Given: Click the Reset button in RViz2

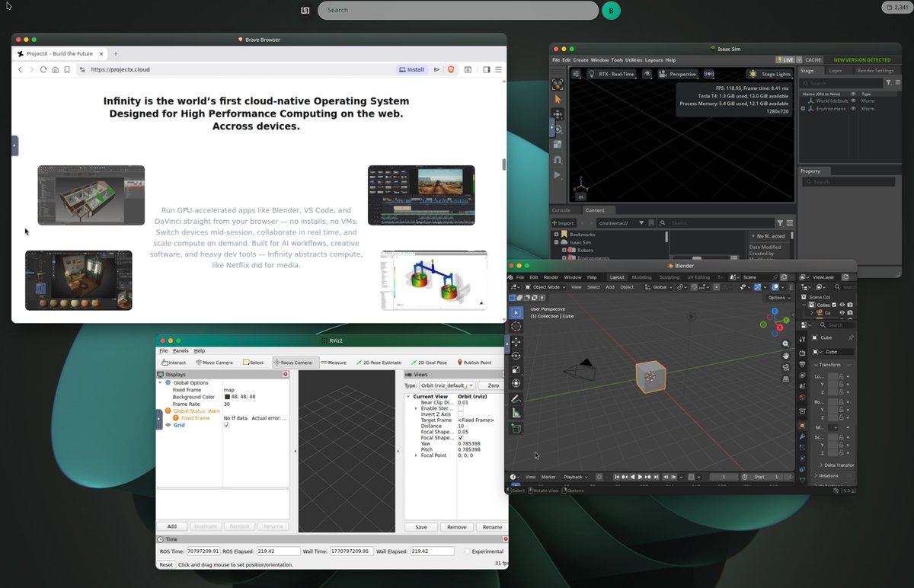Looking at the screenshot, I should [x=165, y=565].
